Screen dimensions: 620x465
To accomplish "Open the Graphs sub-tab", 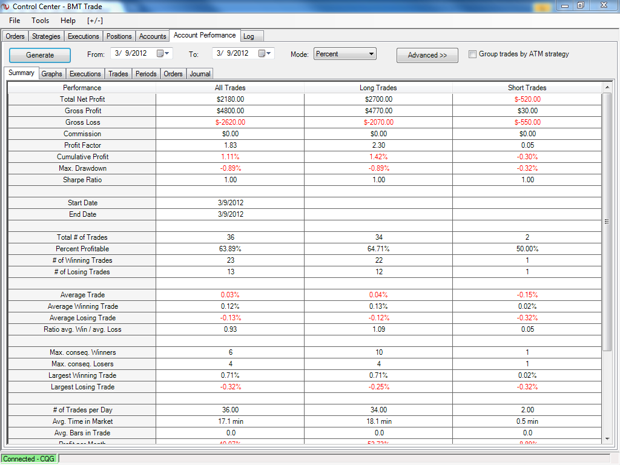I will pos(52,73).
